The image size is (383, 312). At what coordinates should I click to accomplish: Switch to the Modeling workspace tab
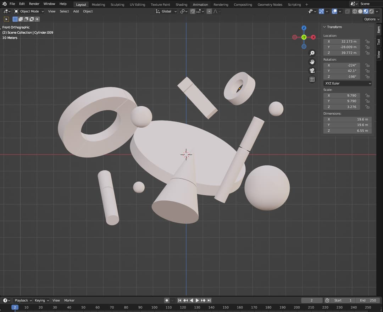[98, 4]
